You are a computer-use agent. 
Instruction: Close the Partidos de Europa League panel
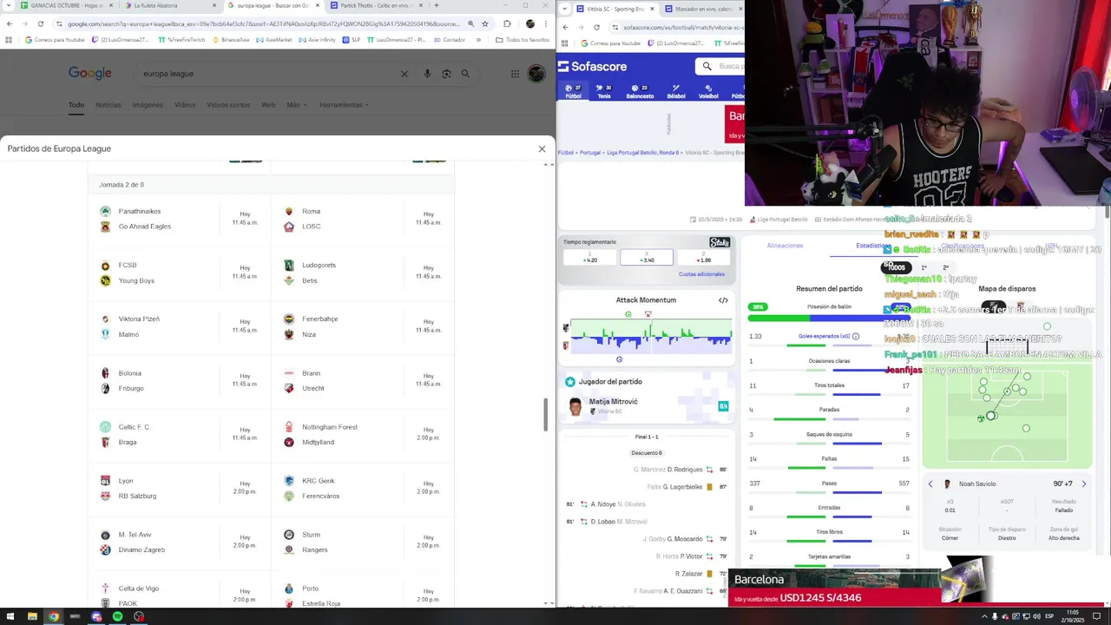pos(542,148)
